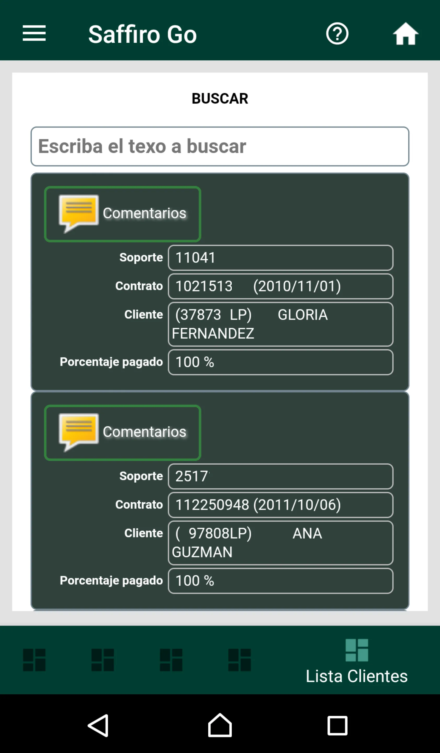Open the second bottom navigation tab
This screenshot has height=753, width=440.
point(103,660)
